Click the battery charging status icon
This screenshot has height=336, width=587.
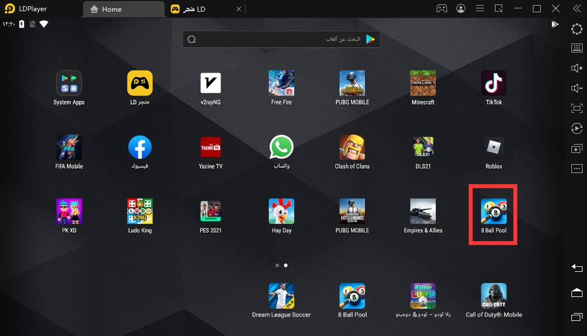tap(22, 24)
